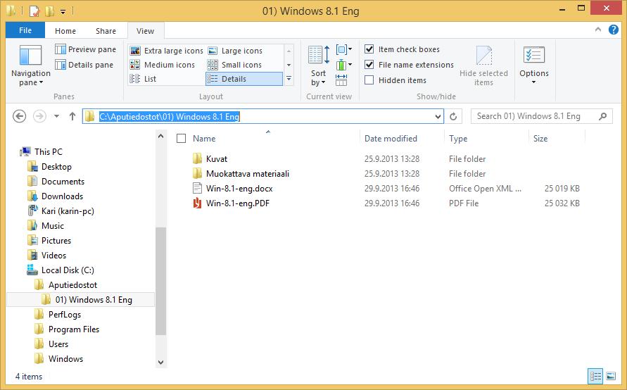Open the Group by dropdown icon
Viewport: 627px width, 390px height.
click(x=344, y=49)
